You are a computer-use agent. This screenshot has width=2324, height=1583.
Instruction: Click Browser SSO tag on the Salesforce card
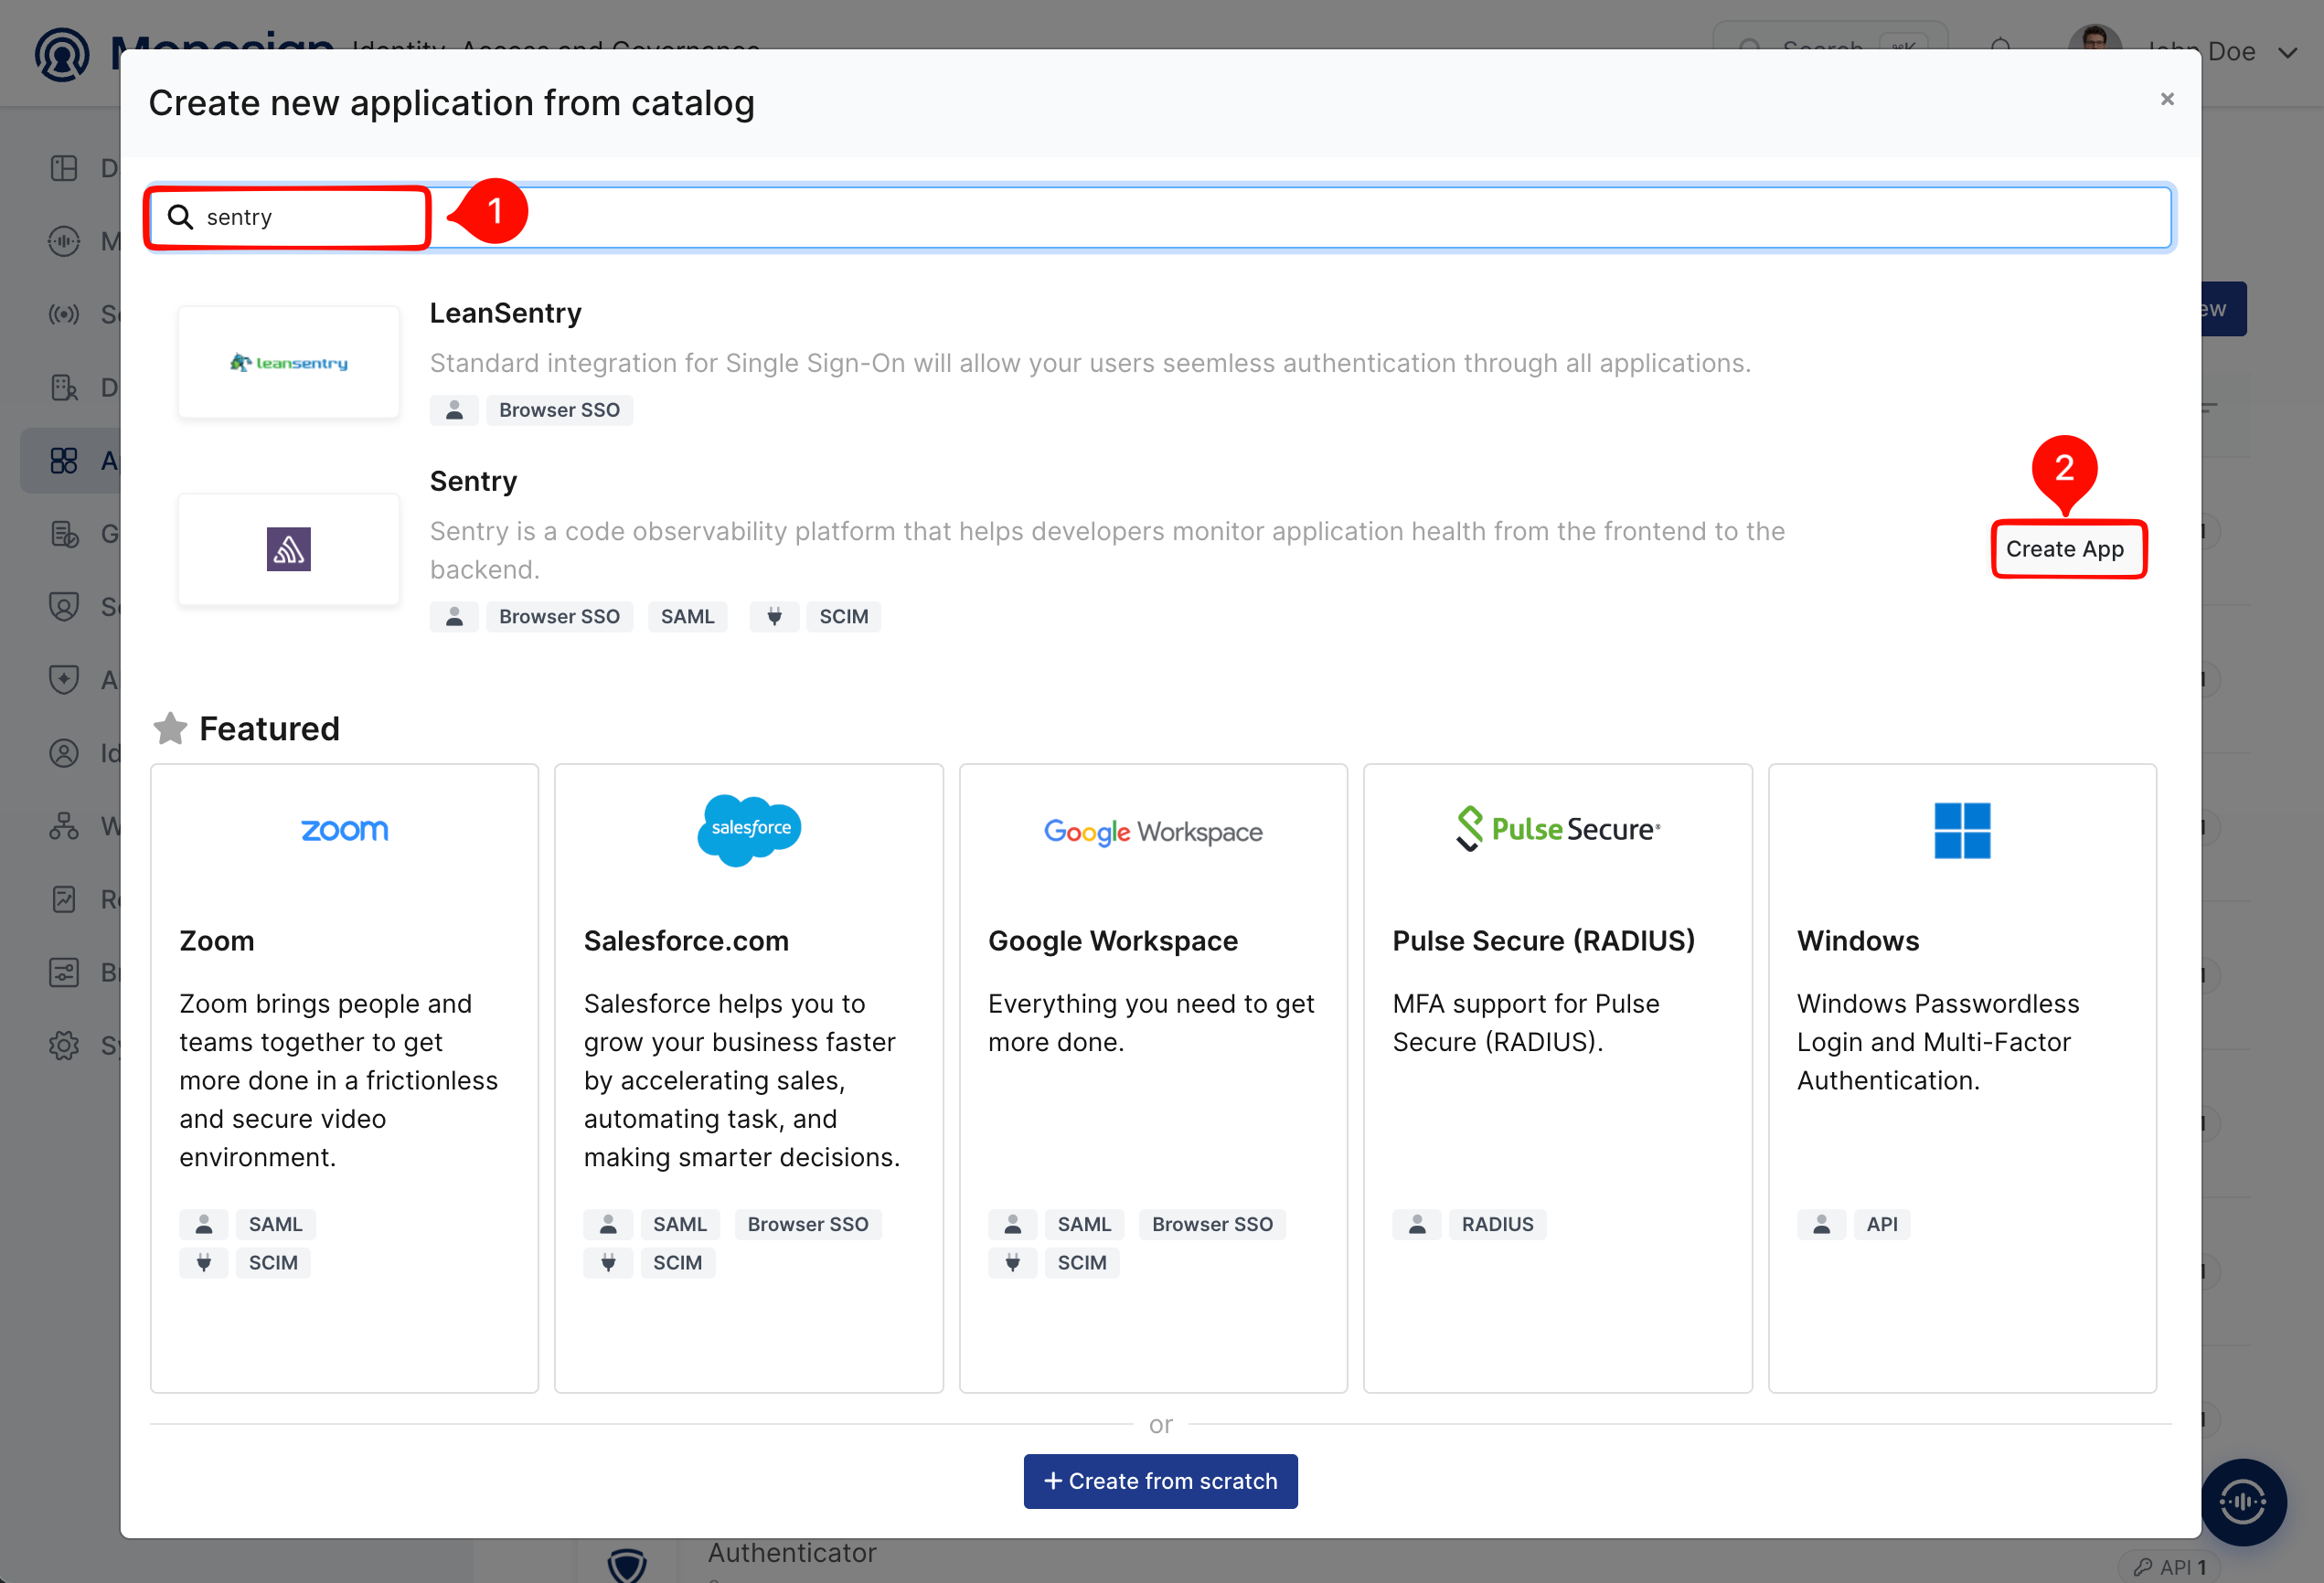tap(808, 1224)
